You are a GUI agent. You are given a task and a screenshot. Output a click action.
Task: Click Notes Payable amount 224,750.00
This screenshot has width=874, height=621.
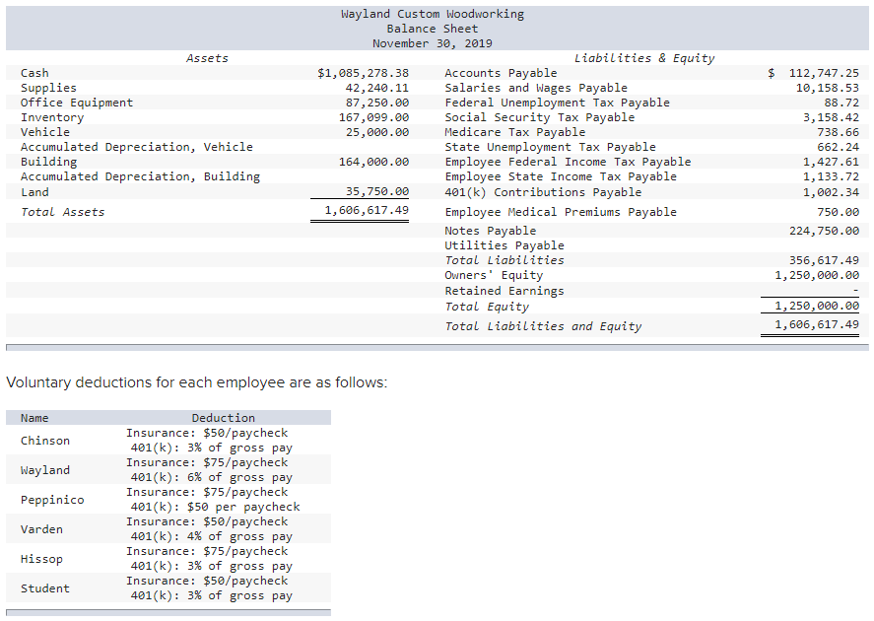click(x=824, y=231)
